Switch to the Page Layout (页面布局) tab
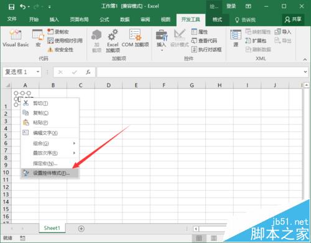 [79, 19]
